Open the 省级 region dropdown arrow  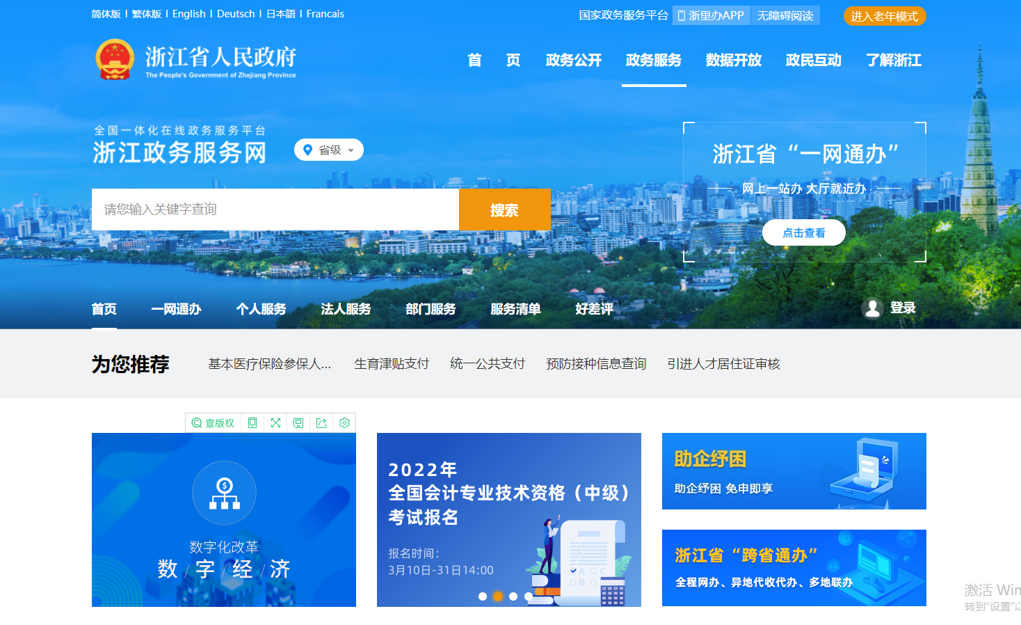click(351, 150)
